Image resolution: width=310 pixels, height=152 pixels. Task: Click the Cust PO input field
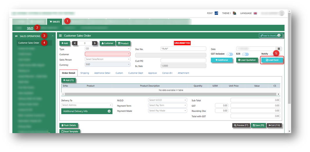pos(183,60)
